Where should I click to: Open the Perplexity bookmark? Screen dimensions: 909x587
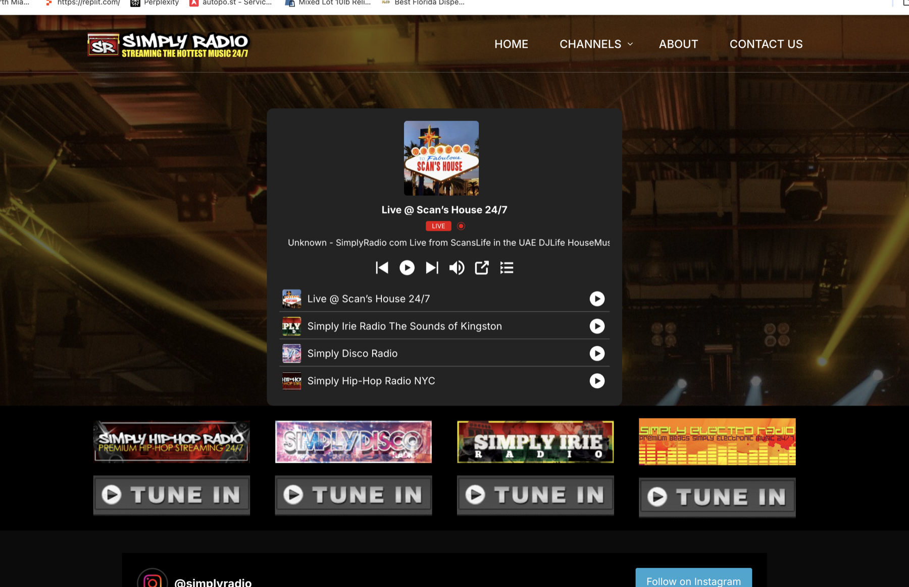(x=155, y=3)
